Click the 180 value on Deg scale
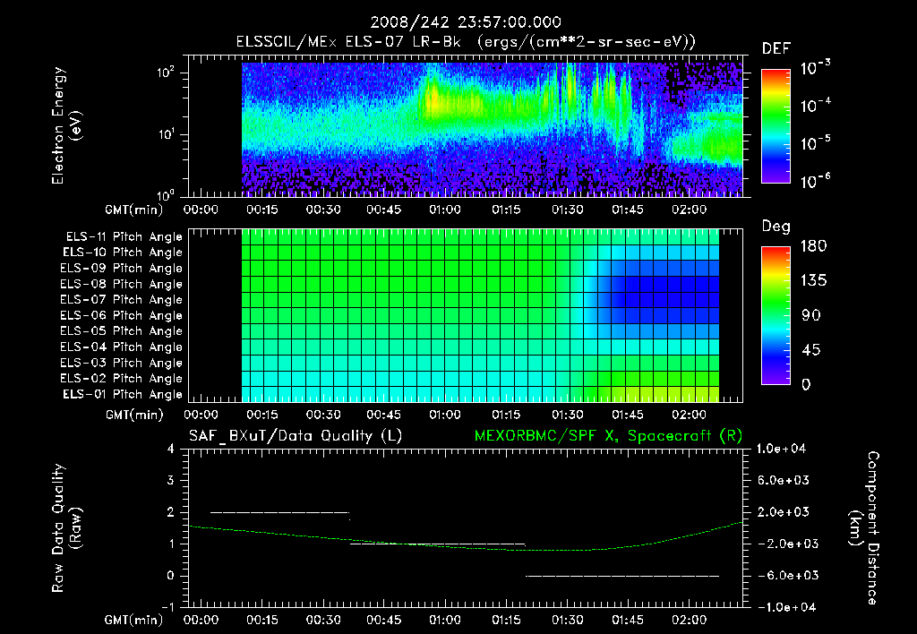917x634 pixels. pyautogui.click(x=813, y=245)
